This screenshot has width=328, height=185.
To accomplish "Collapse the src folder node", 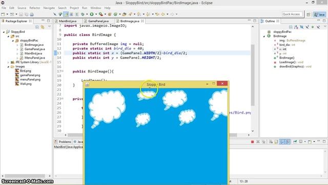I will click(x=8, y=36).
